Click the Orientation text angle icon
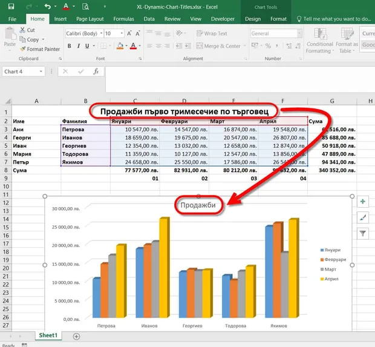 [x=179, y=33]
